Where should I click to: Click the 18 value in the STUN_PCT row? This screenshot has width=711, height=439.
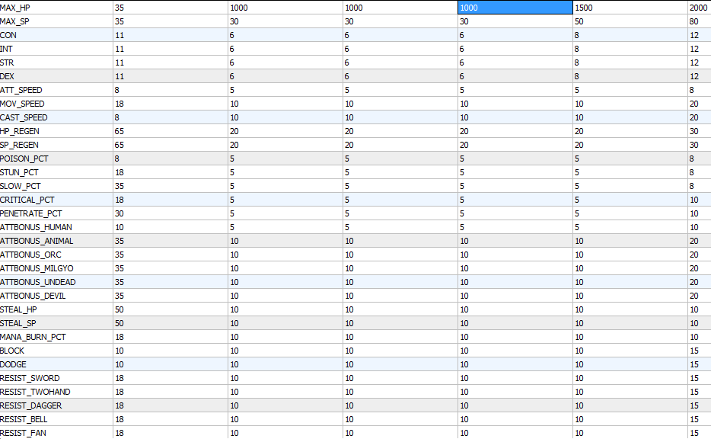pyautogui.click(x=120, y=172)
